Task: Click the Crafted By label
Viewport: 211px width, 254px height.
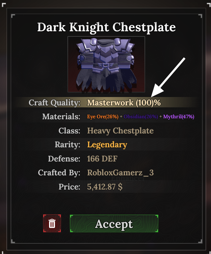Action: click(59, 173)
